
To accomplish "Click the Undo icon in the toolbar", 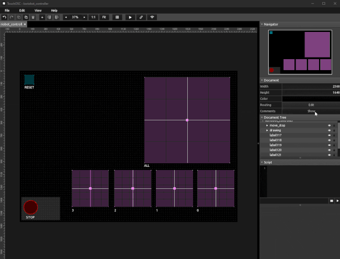I will [x=4, y=17].
